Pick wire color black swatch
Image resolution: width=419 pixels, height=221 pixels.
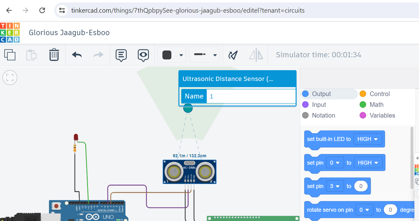(x=167, y=55)
